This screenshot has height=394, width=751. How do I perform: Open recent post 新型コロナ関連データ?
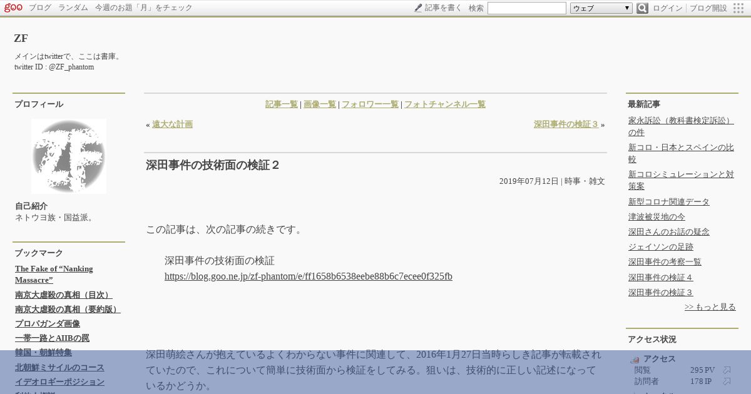click(x=669, y=202)
